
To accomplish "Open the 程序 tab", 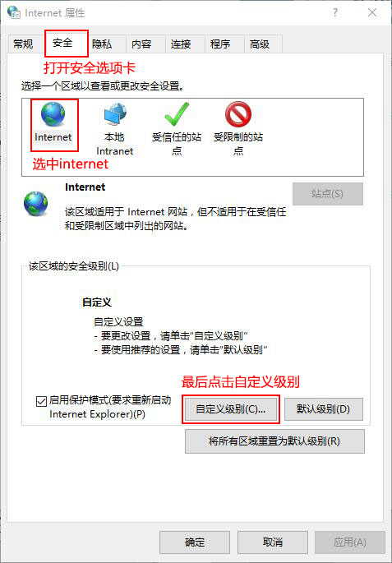I will coord(220,44).
